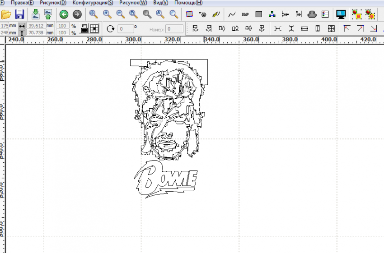
Task: Click the upper 100 percent scale field
Action: (x=62, y=26)
